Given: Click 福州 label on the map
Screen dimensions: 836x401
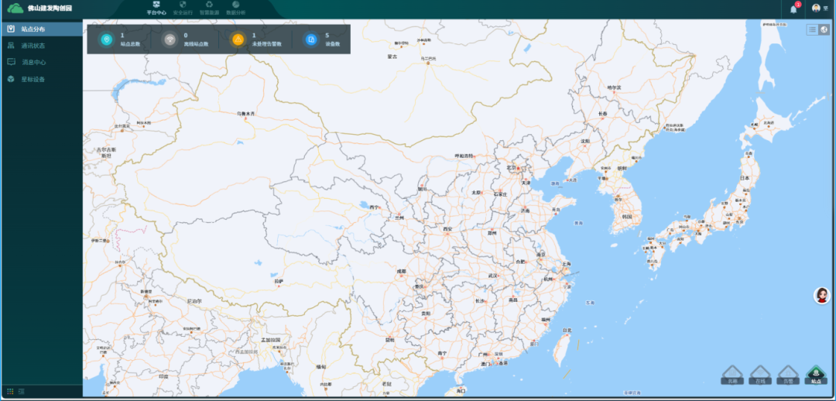Looking at the screenshot, I should (x=546, y=320).
